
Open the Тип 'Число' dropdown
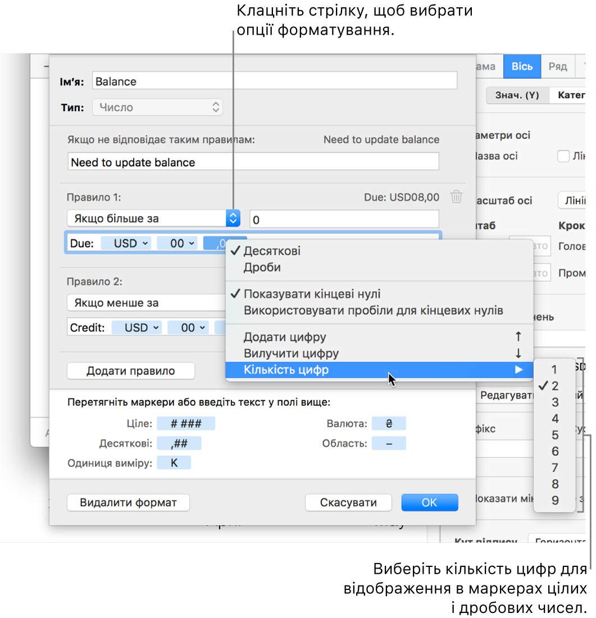pyautogui.click(x=157, y=107)
